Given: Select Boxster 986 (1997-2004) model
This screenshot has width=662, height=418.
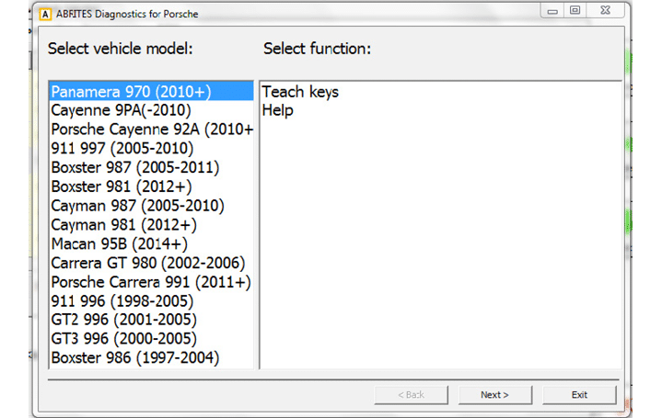Looking at the screenshot, I should pyautogui.click(x=135, y=357).
